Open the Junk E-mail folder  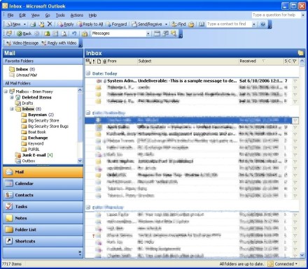[34, 155]
